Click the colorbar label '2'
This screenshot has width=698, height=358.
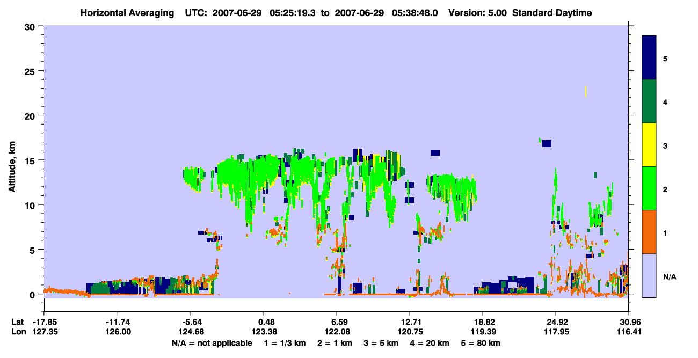coord(665,189)
